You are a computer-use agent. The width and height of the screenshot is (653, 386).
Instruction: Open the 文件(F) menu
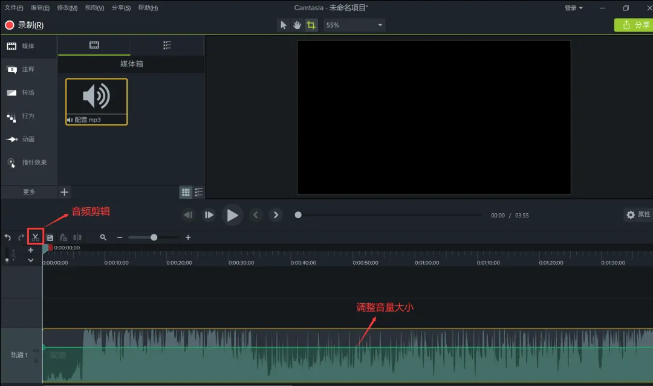(x=14, y=8)
